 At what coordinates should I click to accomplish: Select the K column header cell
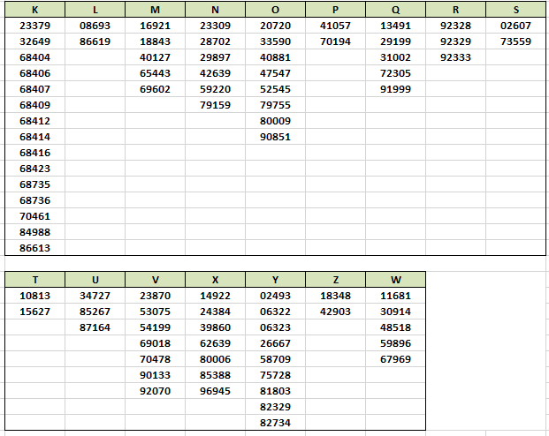[x=34, y=10]
